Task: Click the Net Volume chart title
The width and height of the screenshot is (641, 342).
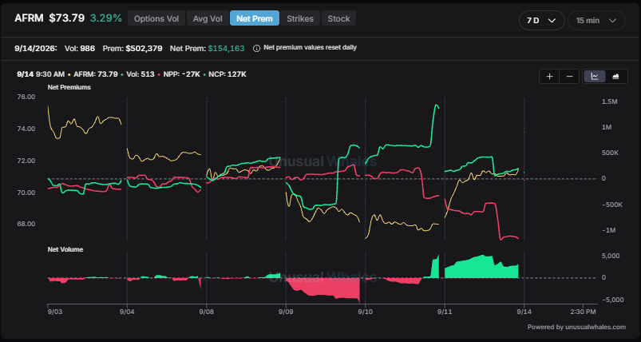Action: pyautogui.click(x=65, y=249)
